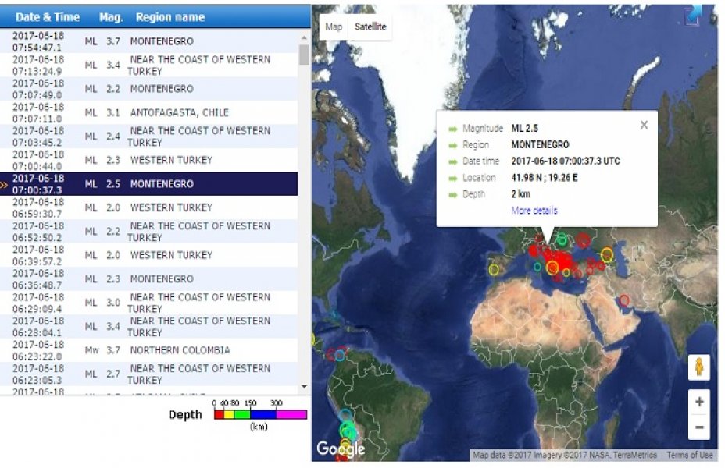Click the red circle marker near Persian Gulf
Image resolution: width=725 pixels, height=468 pixels.
pos(623,300)
